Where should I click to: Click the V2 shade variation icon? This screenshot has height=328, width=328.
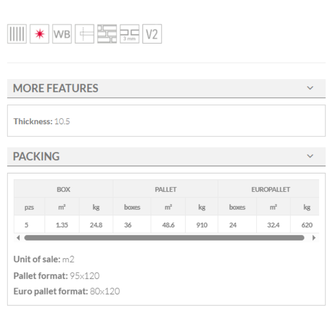coord(152,34)
